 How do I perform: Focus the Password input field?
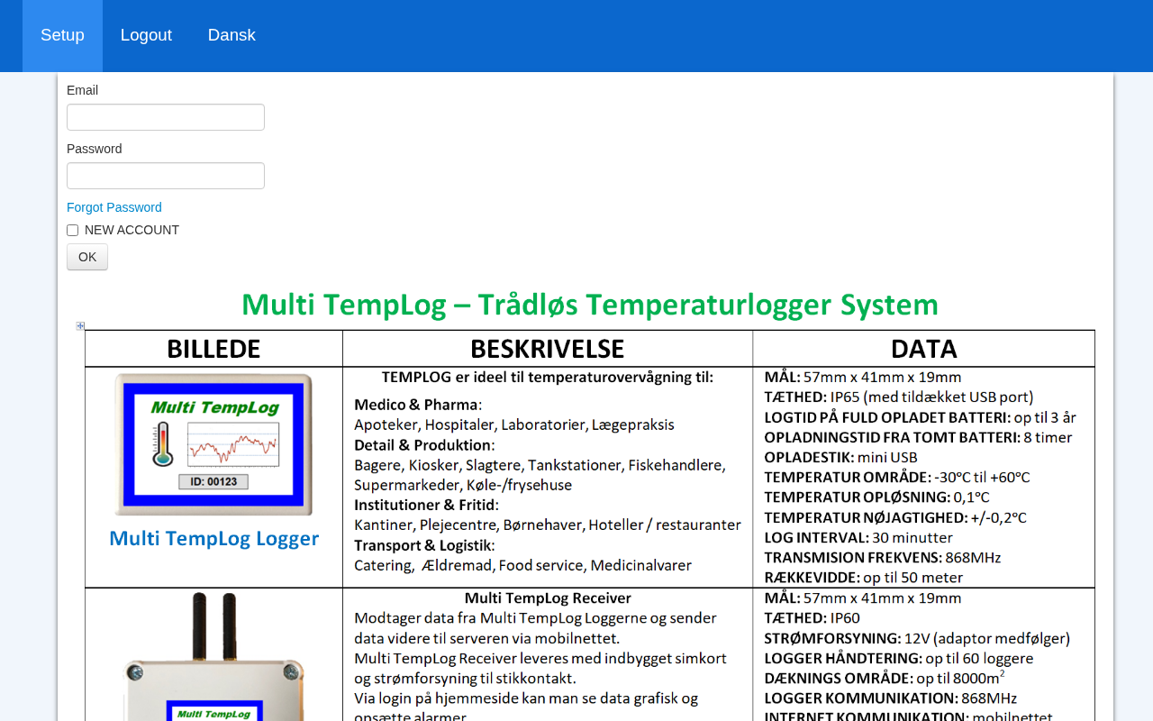[x=166, y=176]
